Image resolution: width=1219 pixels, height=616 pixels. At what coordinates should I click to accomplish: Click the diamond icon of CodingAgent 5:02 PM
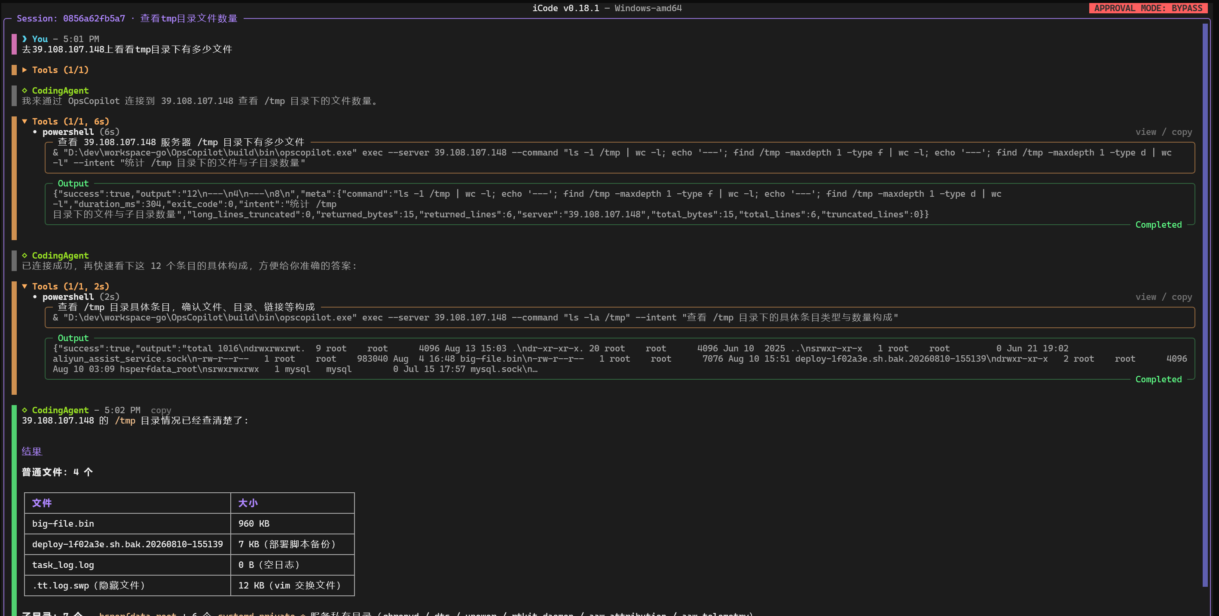(x=24, y=410)
